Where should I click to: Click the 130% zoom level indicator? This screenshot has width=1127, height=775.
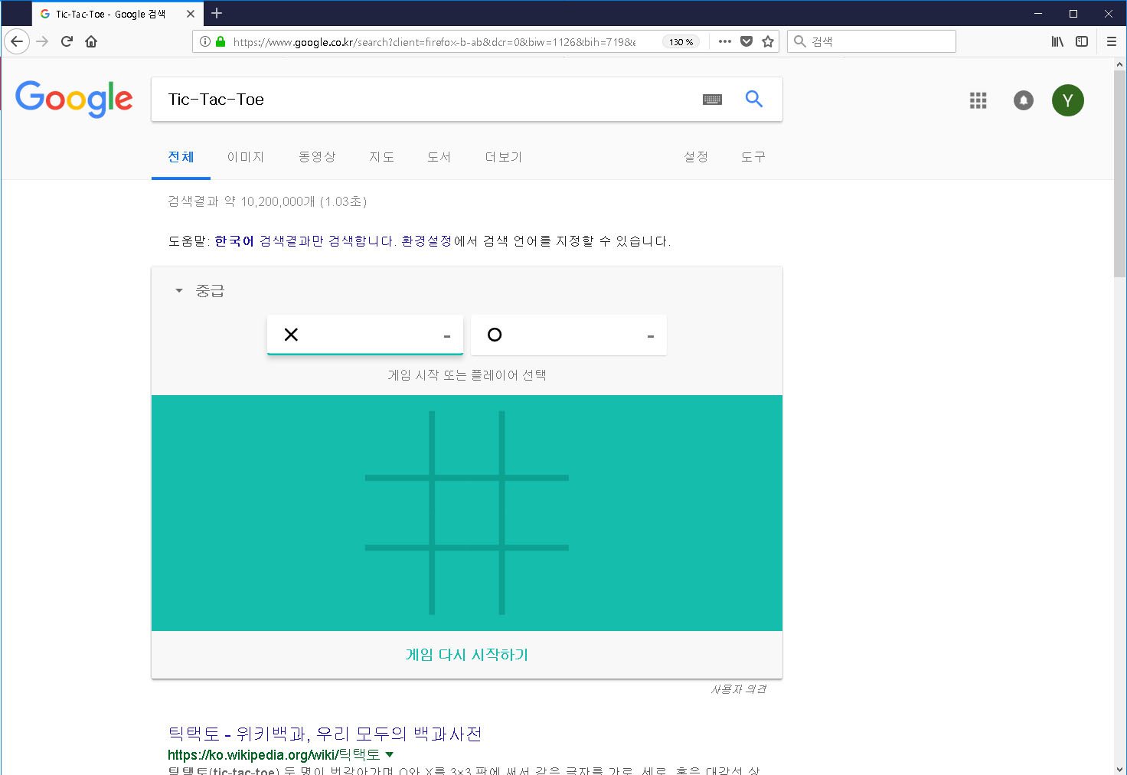point(681,41)
